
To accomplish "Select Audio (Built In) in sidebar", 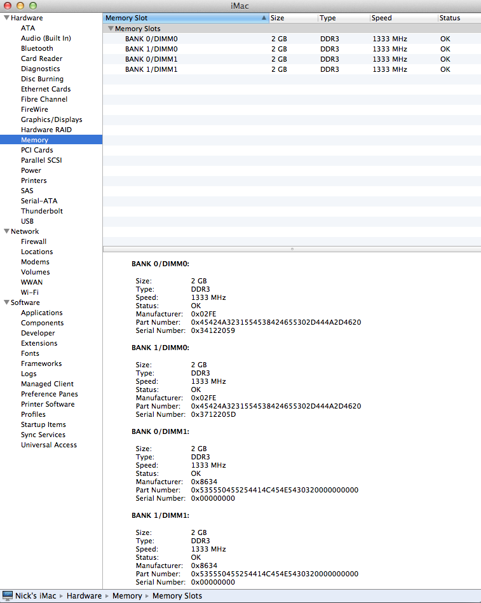I will coord(46,38).
